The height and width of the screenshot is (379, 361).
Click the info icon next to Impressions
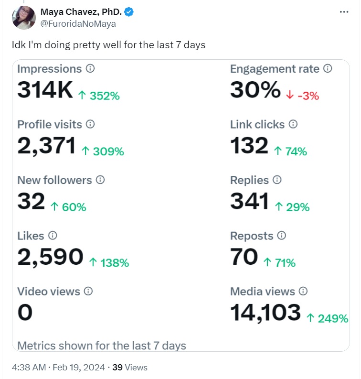[x=90, y=69]
